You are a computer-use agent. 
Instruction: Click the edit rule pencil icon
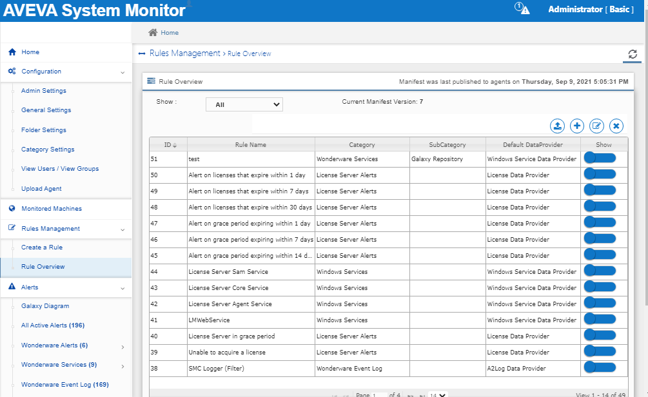tap(596, 126)
